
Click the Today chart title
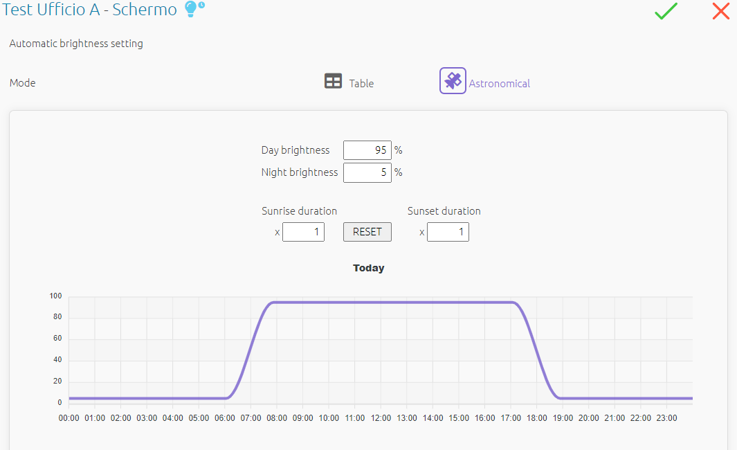[x=368, y=268]
